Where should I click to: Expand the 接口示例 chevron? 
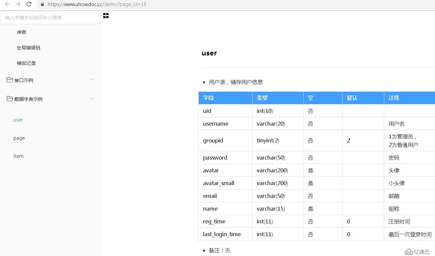point(92,80)
